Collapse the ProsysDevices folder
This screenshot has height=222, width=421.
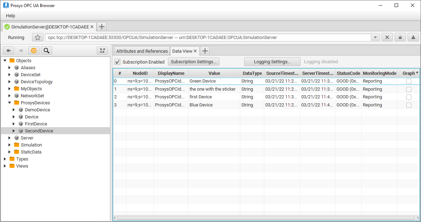tap(10, 103)
